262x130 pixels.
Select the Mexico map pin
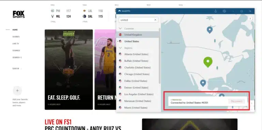coord(203,83)
